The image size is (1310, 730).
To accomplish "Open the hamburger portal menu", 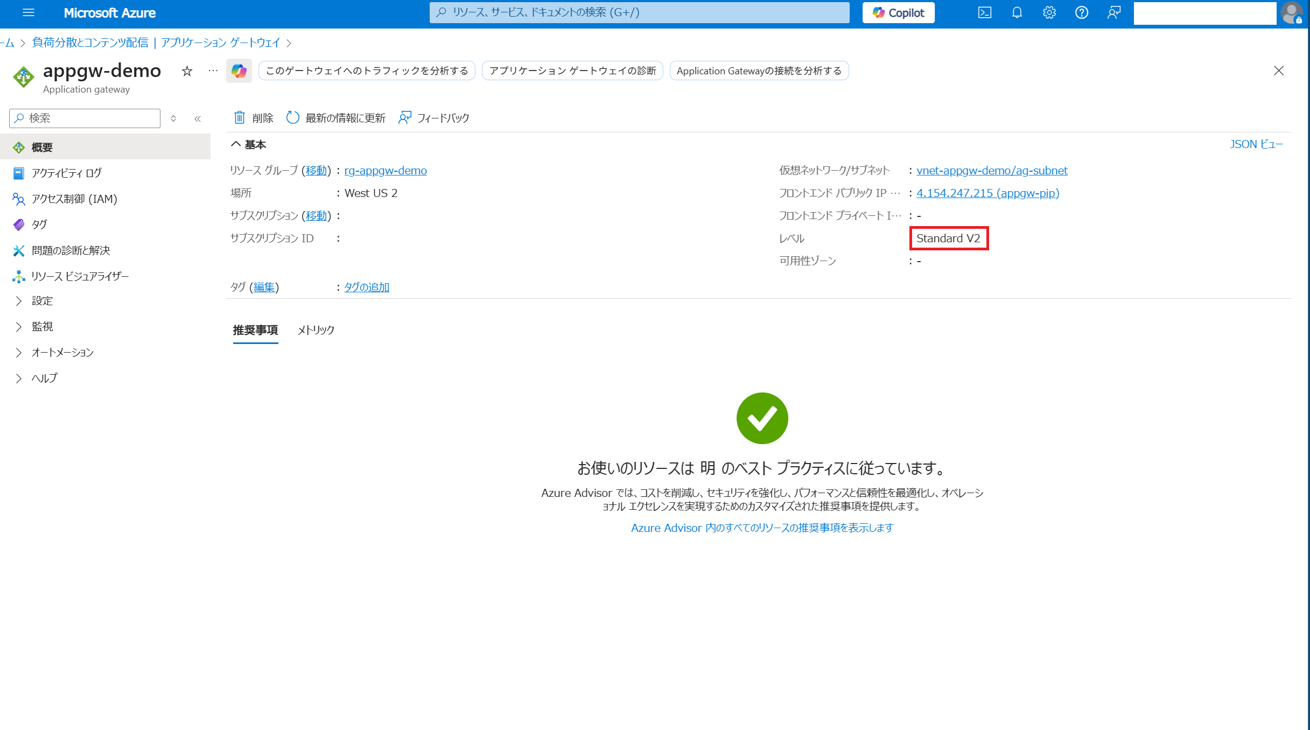I will click(x=29, y=13).
